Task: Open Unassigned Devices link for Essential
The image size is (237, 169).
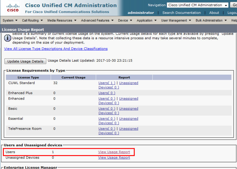Action: (x=118, y=121)
